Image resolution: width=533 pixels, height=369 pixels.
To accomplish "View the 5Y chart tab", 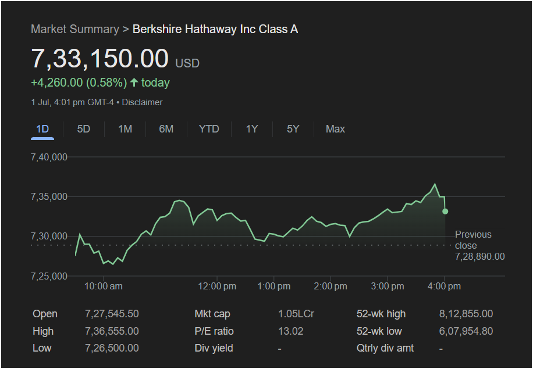I will coord(293,129).
